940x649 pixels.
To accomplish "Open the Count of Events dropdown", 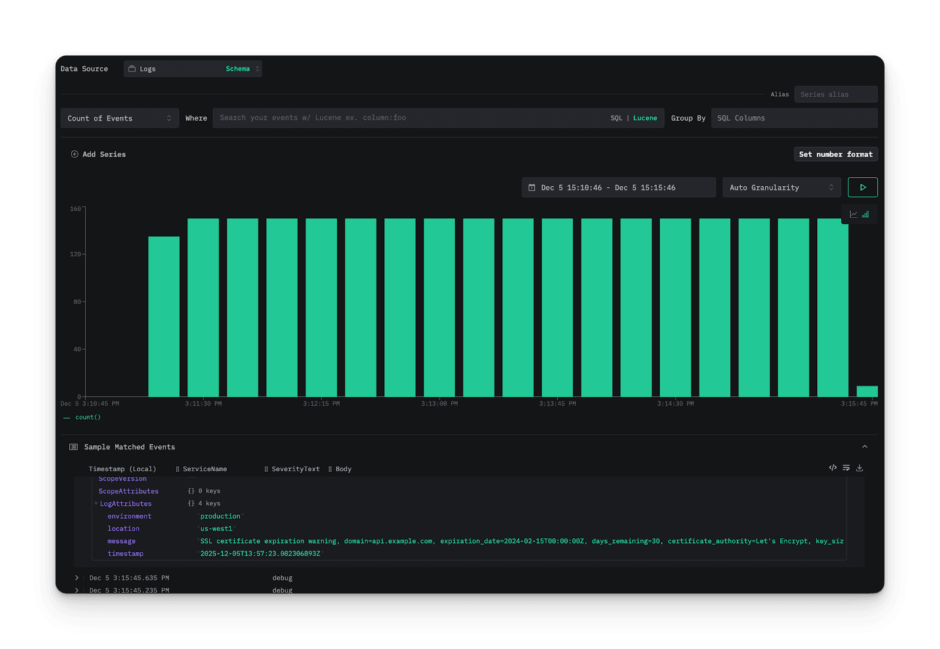I will coord(119,118).
